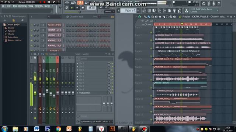Image resolution: width=236 pixels, height=132 pixels.
Task: Click the transport stop button
Action: (x=77, y=8)
